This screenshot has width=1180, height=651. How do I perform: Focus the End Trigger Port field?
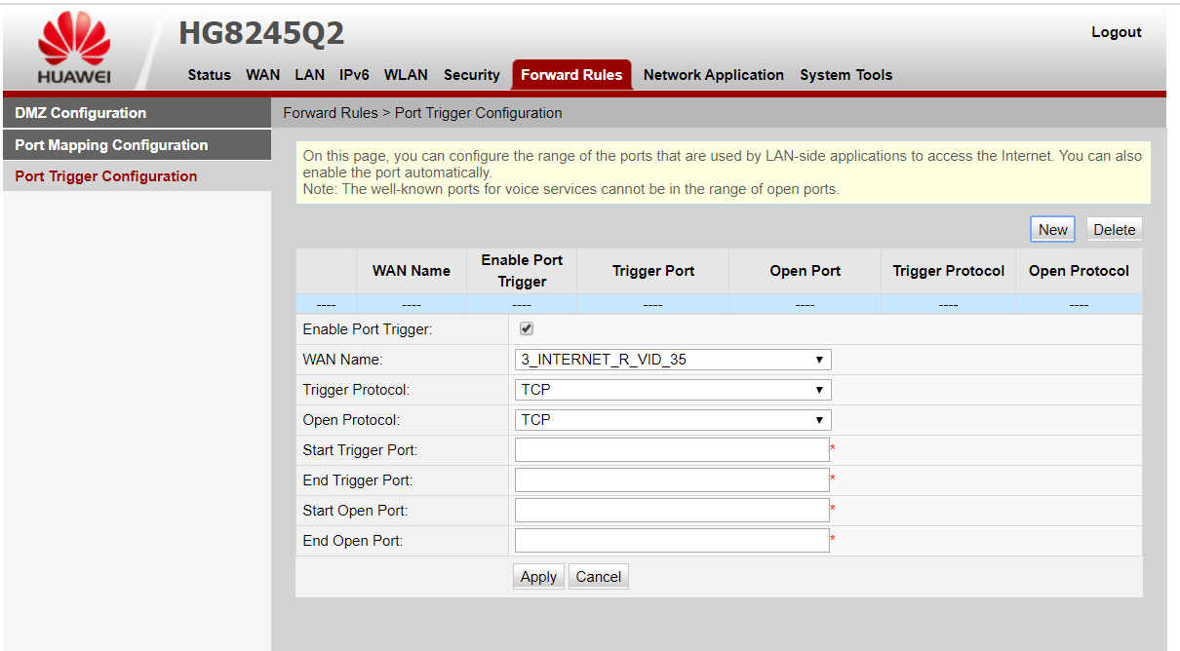(672, 480)
